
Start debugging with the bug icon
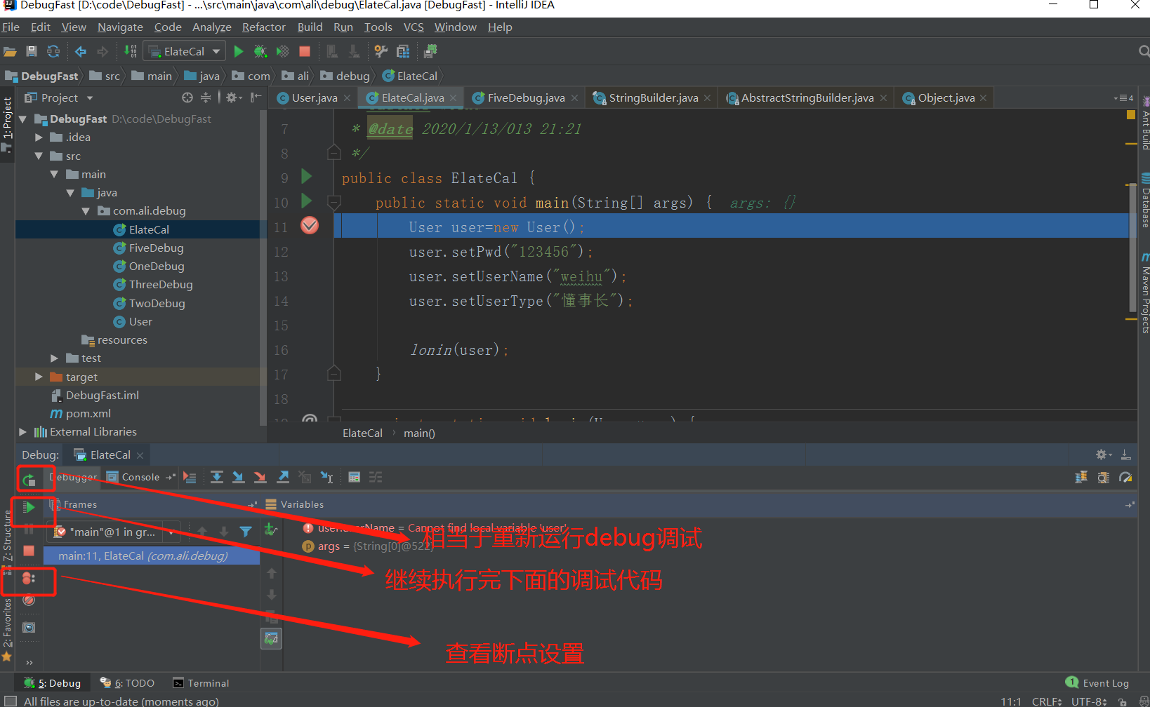click(x=260, y=51)
